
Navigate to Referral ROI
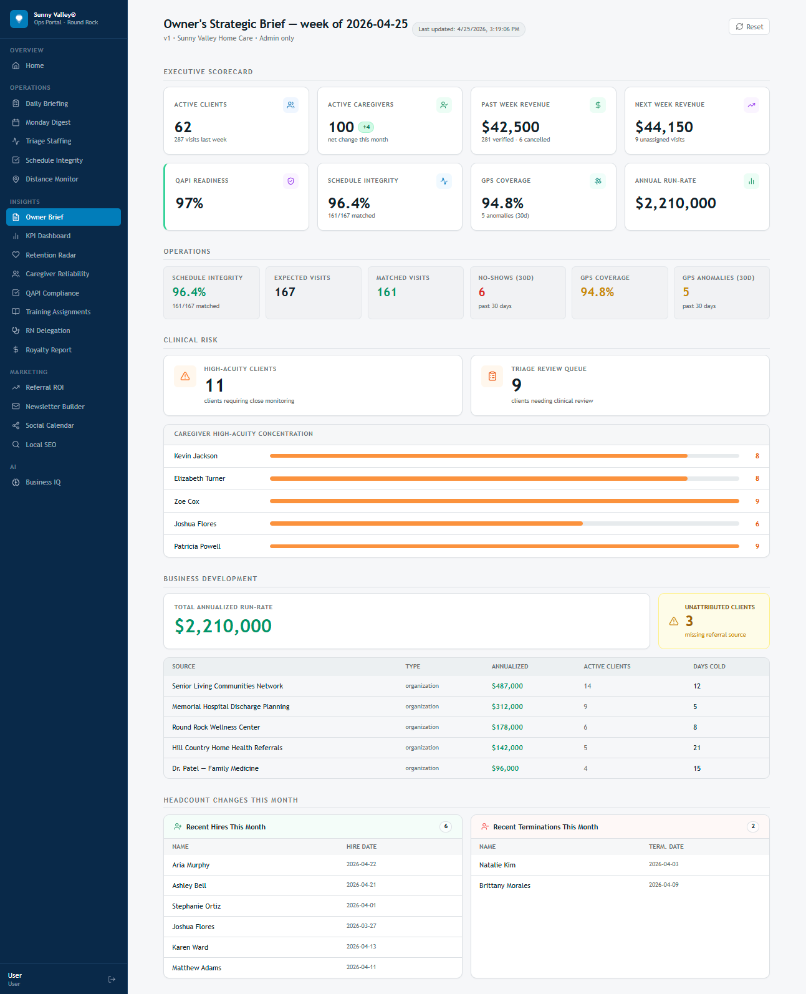pyautogui.click(x=45, y=387)
